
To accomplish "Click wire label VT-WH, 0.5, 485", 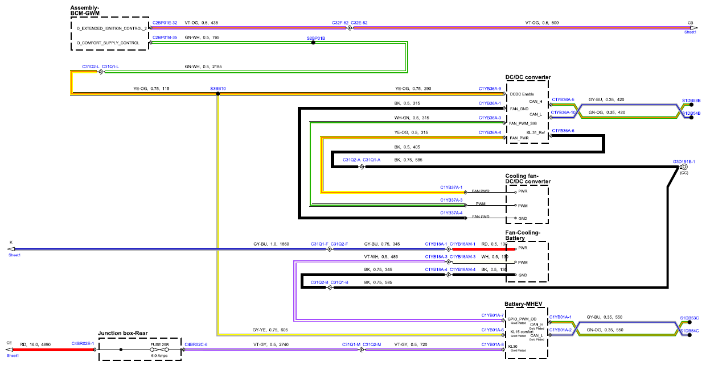I will coord(382,257).
